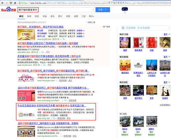The height and width of the screenshot is (138, 171).
Task: Open the browser home icon
Action: coord(15,3)
